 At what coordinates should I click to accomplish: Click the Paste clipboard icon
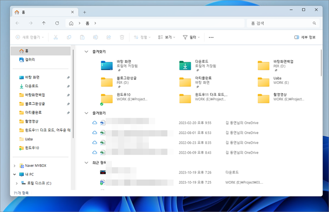coord(82,37)
